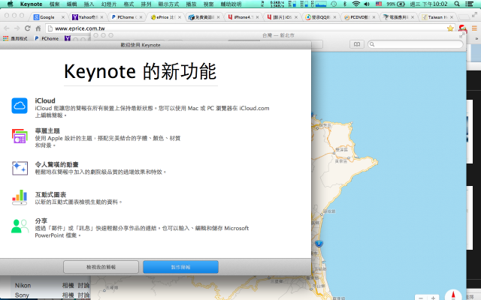Bookmark page with star icon
Viewport: 481px width, 300px height.
(x=450, y=28)
